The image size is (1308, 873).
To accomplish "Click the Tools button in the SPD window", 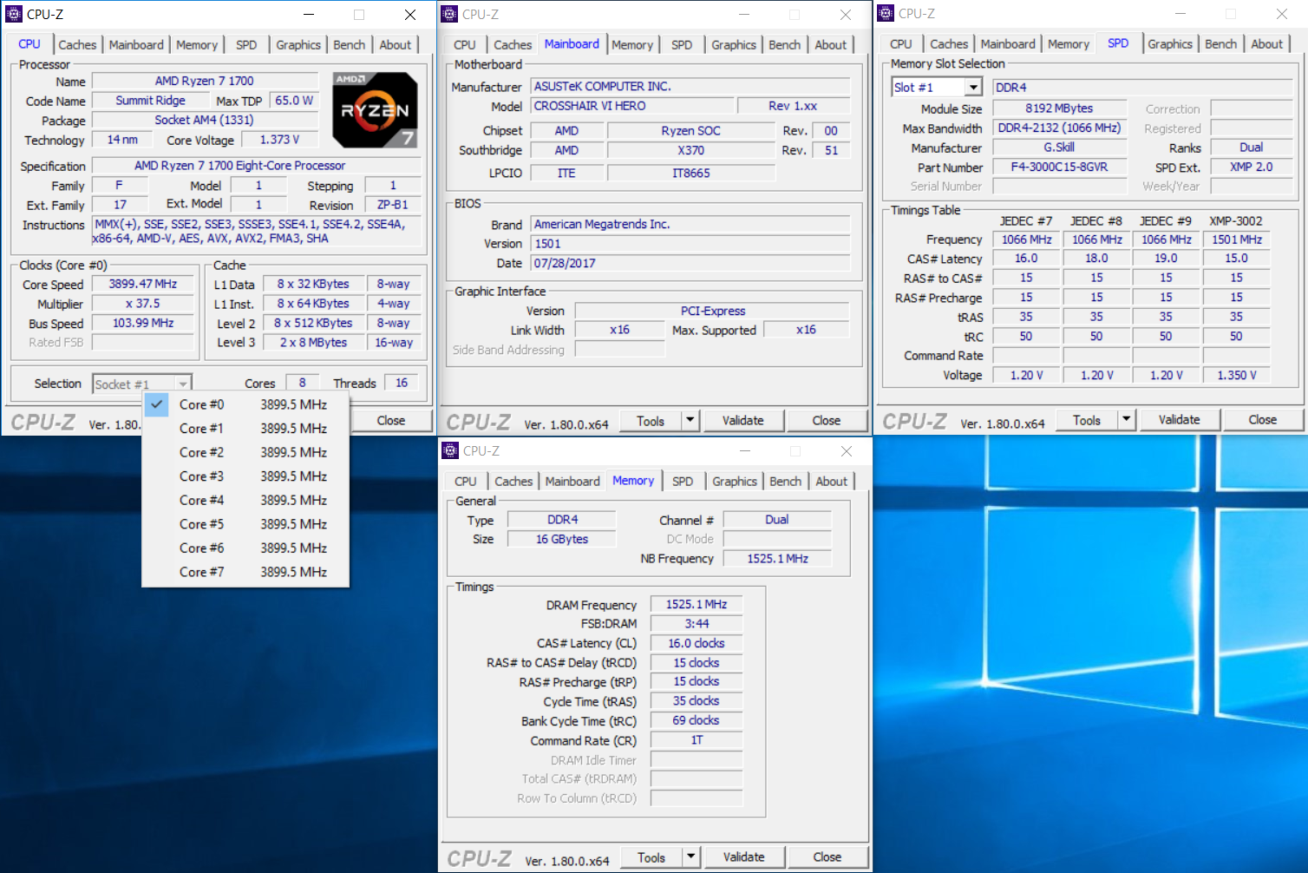I will tap(1087, 420).
